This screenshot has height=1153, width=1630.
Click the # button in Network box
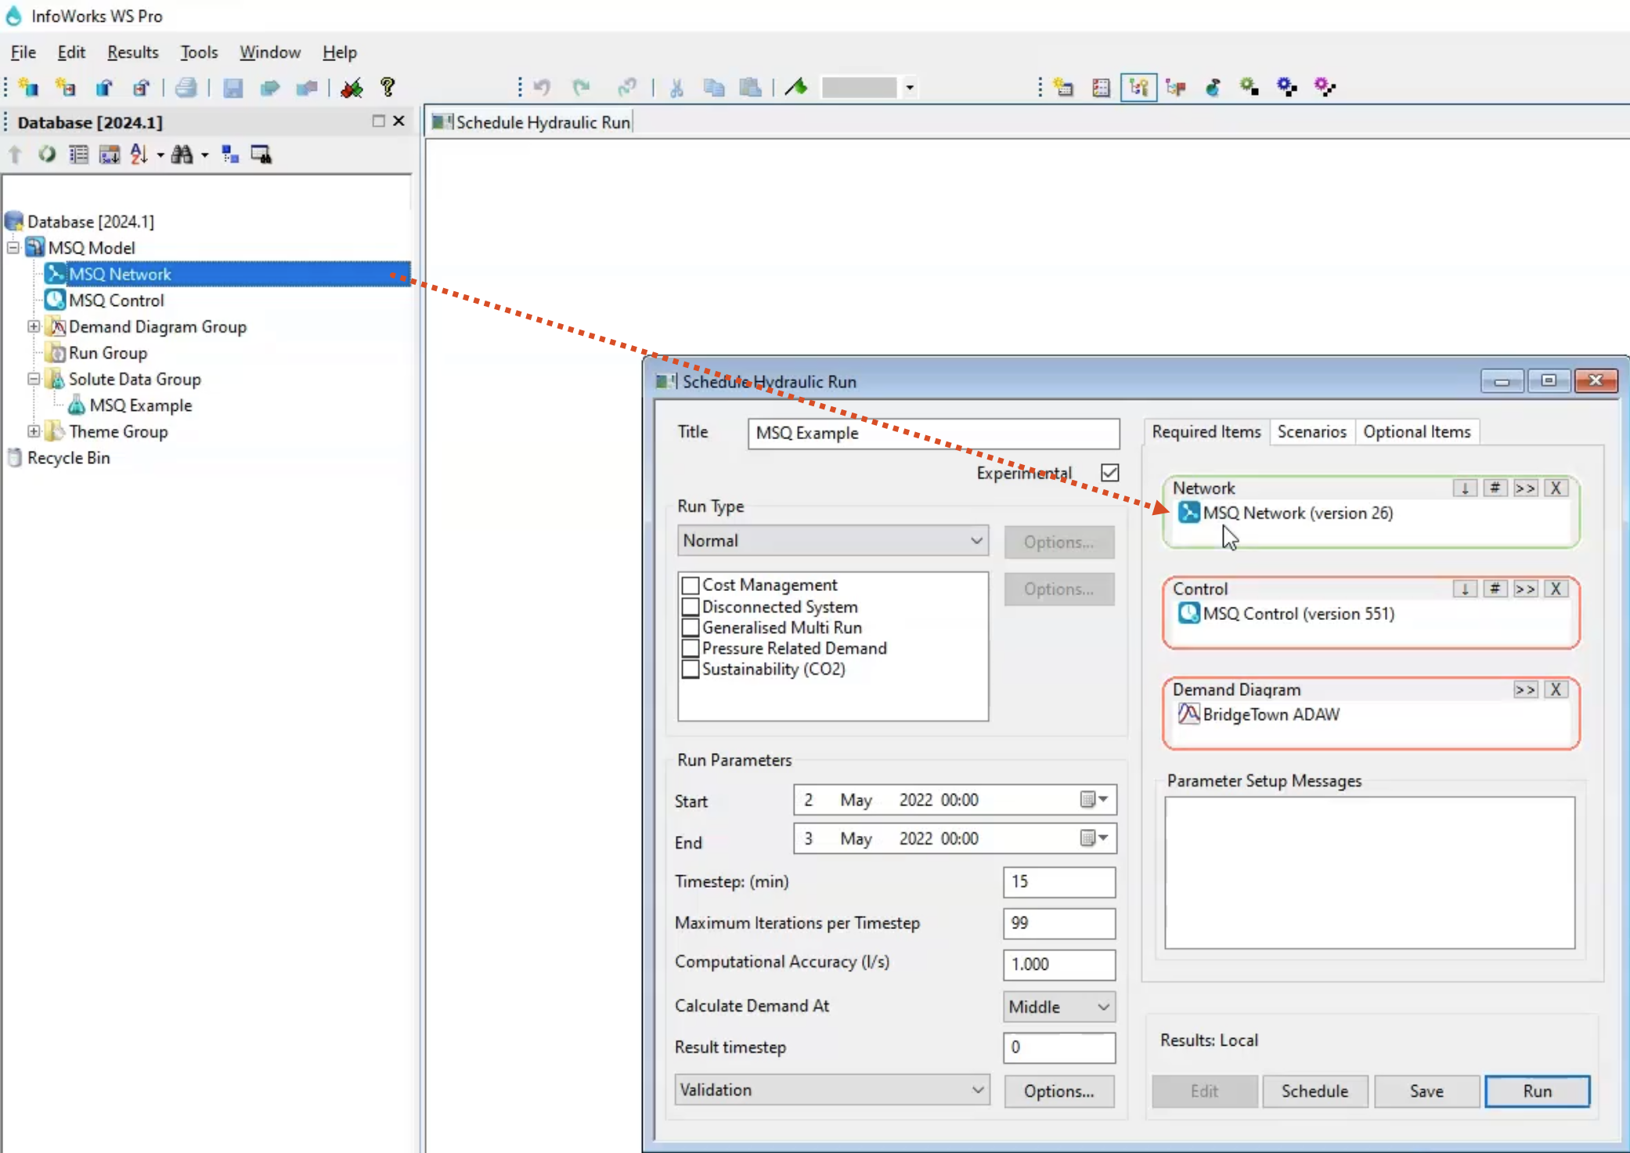[1494, 488]
